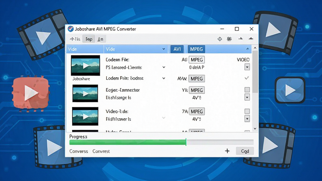Click MPEG button in Codenn File row
Screen dimensions: 322x181
197,60
